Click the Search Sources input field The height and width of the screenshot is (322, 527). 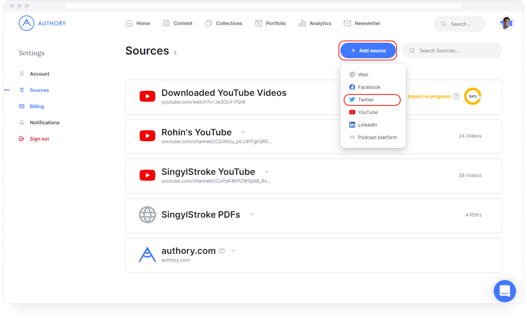pos(452,50)
